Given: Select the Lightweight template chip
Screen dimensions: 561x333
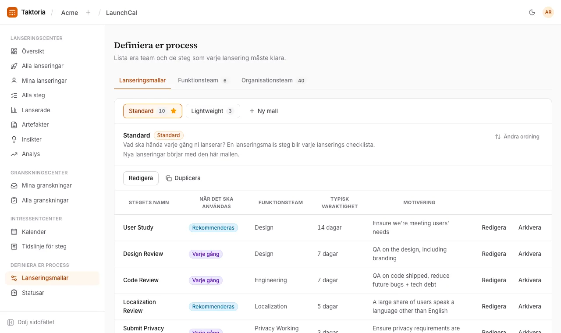Looking at the screenshot, I should pos(213,111).
